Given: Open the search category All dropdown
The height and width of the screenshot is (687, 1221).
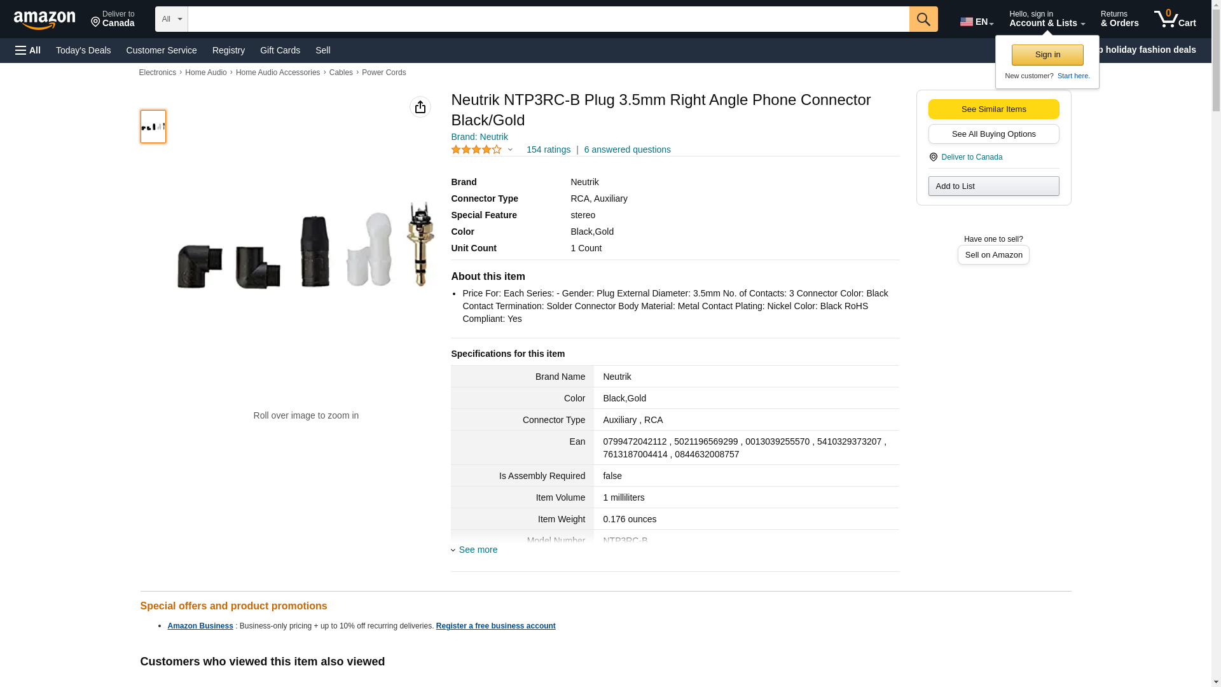Looking at the screenshot, I should [171, 19].
